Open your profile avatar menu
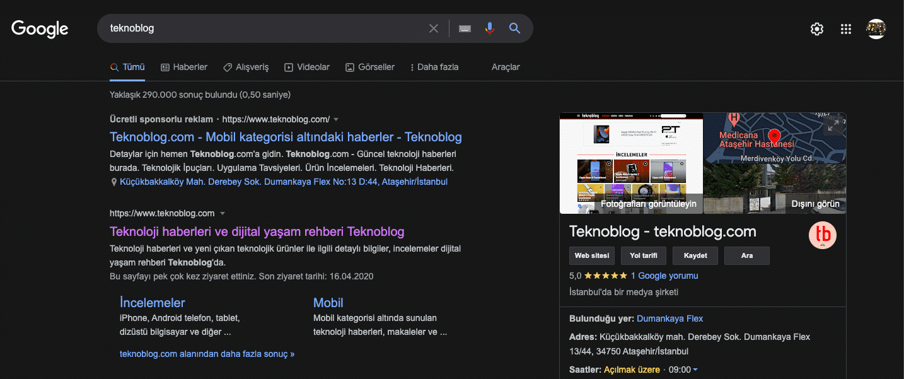This screenshot has width=904, height=379. click(876, 28)
